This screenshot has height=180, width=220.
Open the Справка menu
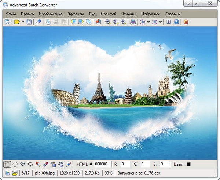pos(173,14)
